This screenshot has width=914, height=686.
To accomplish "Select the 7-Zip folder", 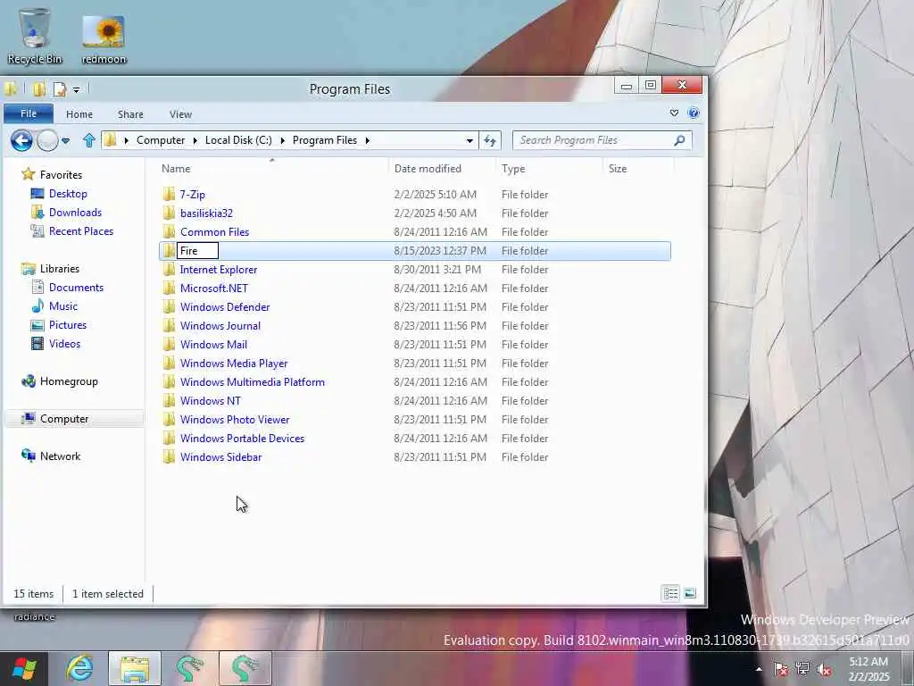I will 193,194.
